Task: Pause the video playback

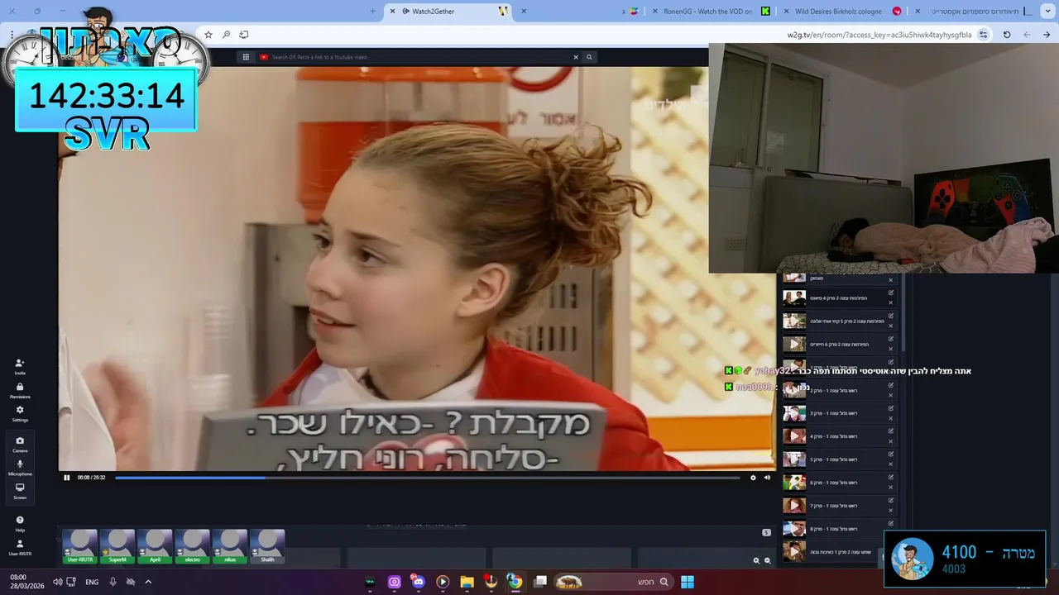Action: (x=67, y=478)
